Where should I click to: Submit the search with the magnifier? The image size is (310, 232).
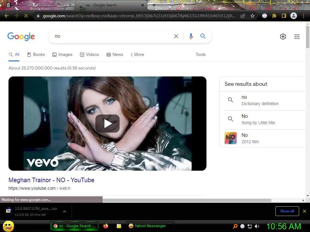(203, 36)
